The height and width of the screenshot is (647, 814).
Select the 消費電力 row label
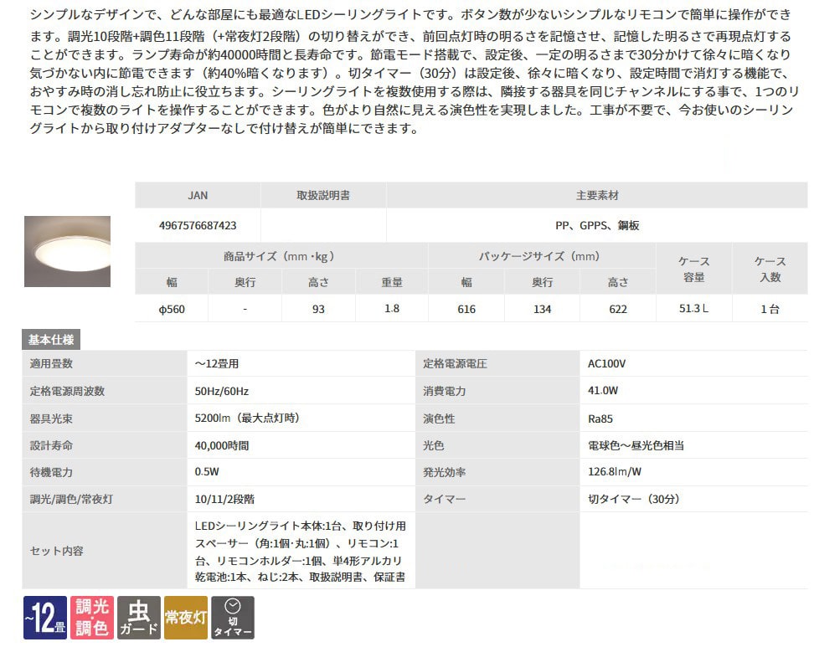click(x=445, y=391)
